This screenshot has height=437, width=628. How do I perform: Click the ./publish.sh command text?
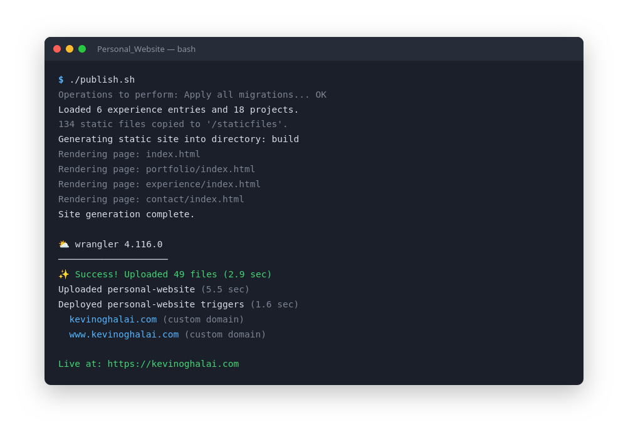(102, 80)
